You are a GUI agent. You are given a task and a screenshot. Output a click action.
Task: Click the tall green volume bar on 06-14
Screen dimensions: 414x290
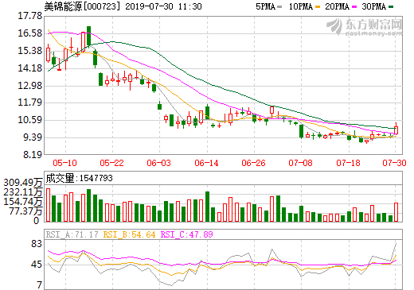coord(207,207)
